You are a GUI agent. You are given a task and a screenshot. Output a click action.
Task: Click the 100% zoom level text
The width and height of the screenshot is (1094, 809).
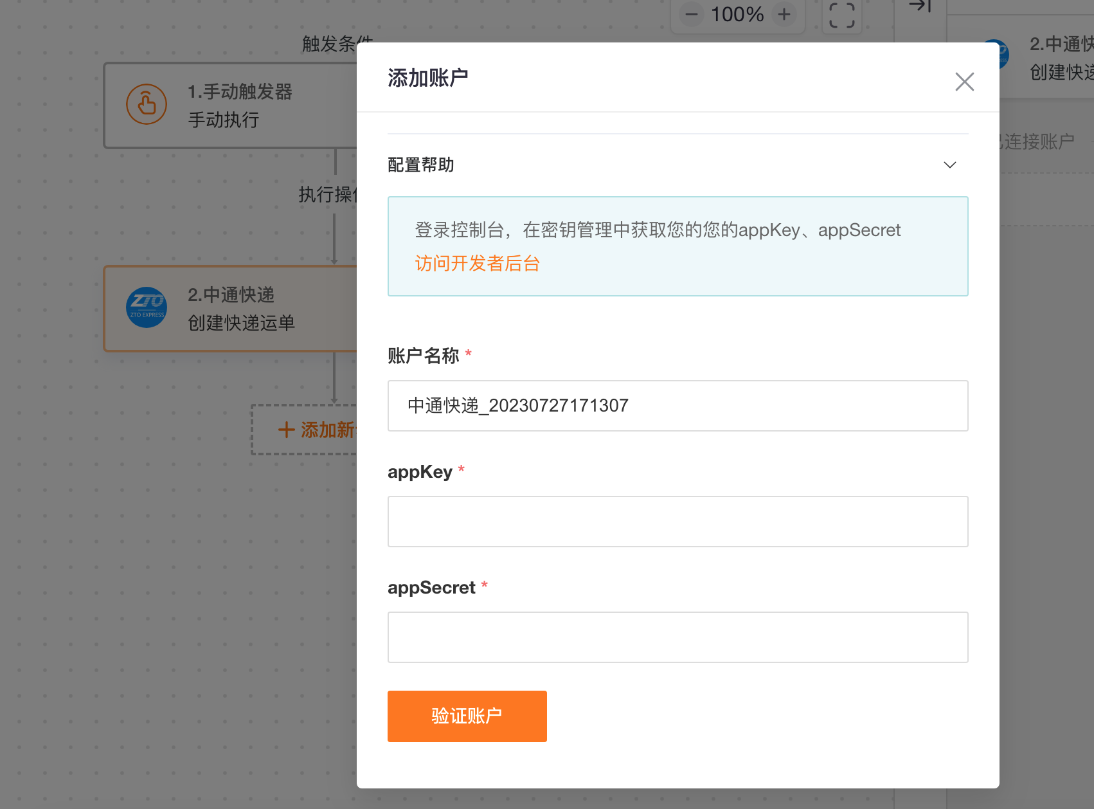737,14
